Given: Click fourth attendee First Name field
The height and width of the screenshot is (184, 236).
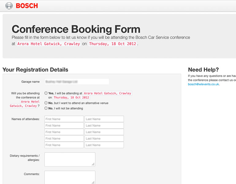Looking at the screenshot, I should [64, 138].
